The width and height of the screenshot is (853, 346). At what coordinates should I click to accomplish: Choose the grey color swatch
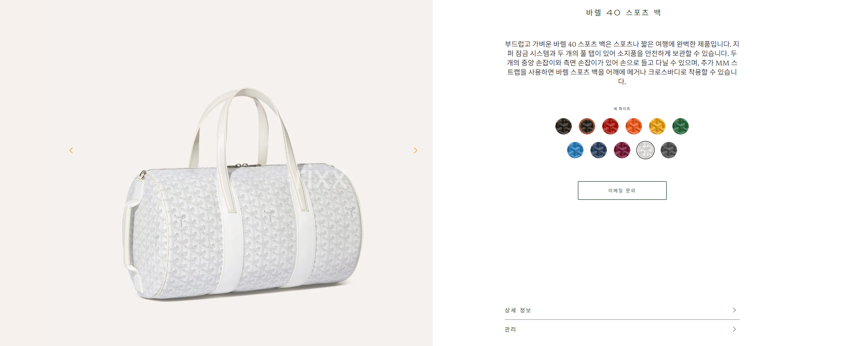click(x=669, y=150)
